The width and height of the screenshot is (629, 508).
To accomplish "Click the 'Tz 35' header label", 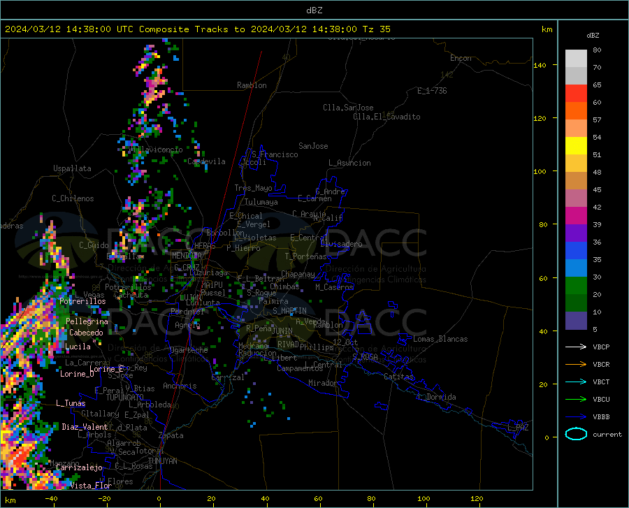I will click(376, 29).
